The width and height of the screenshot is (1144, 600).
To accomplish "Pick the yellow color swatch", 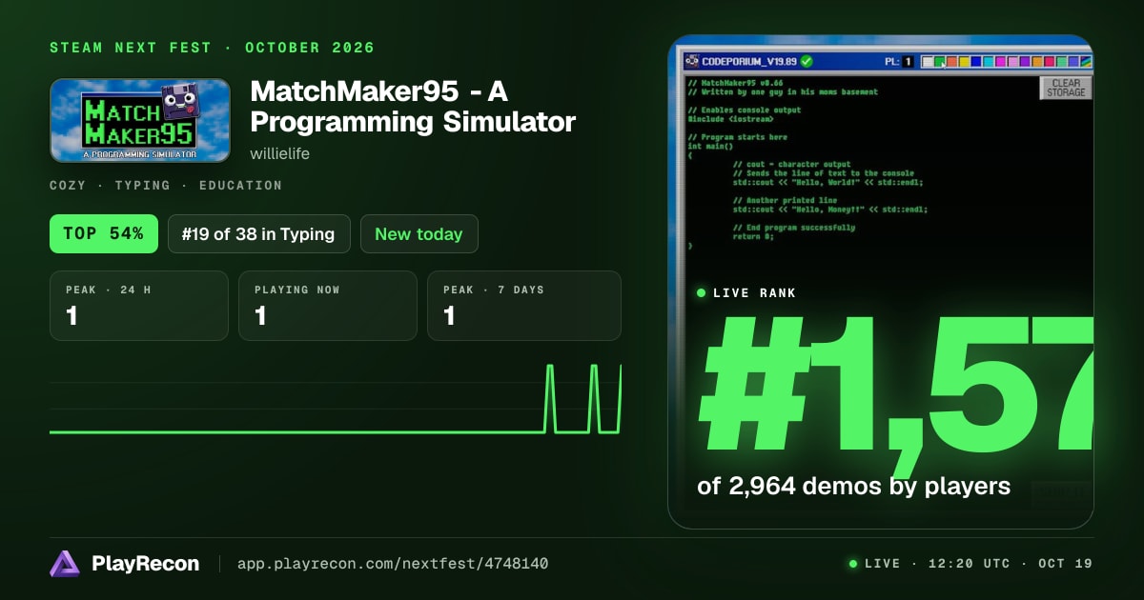I will [x=964, y=62].
